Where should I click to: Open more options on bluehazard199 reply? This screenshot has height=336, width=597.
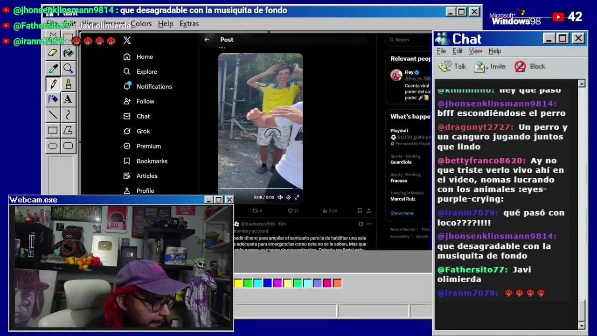pos(369,224)
